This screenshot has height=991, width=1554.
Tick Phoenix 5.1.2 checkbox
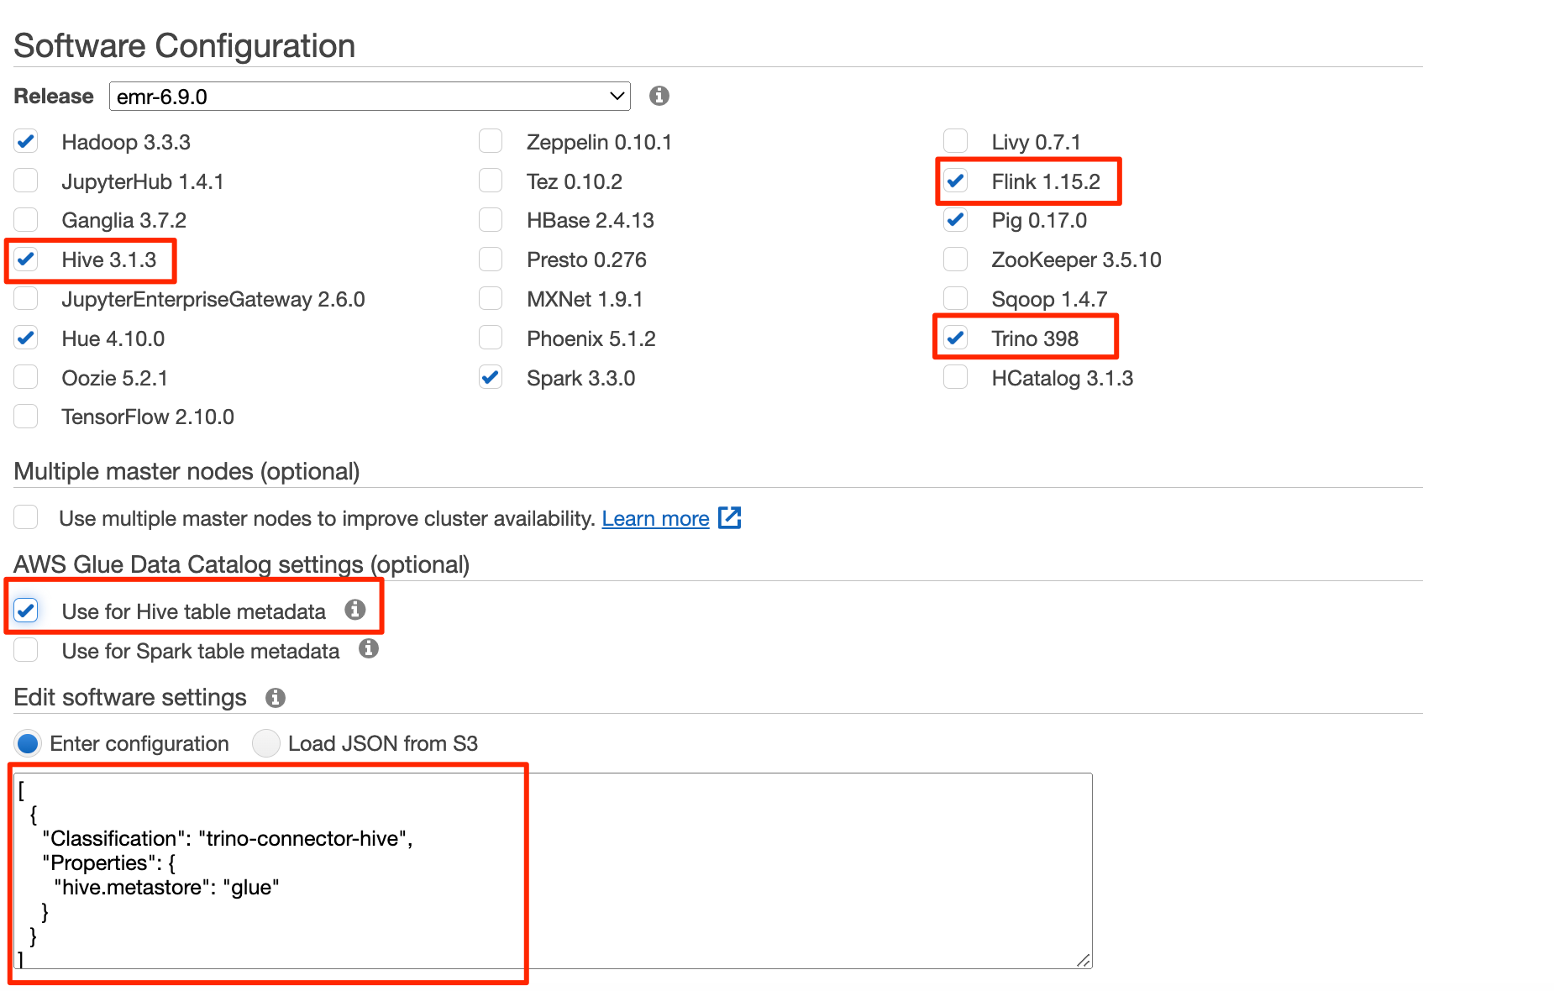click(491, 338)
